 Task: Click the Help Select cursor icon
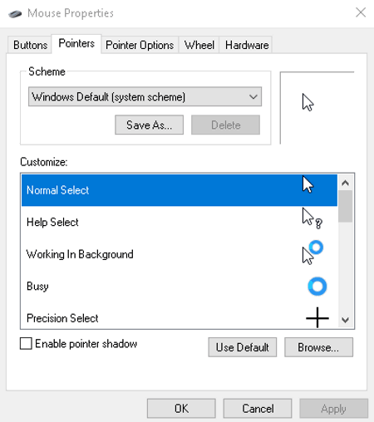click(x=312, y=218)
